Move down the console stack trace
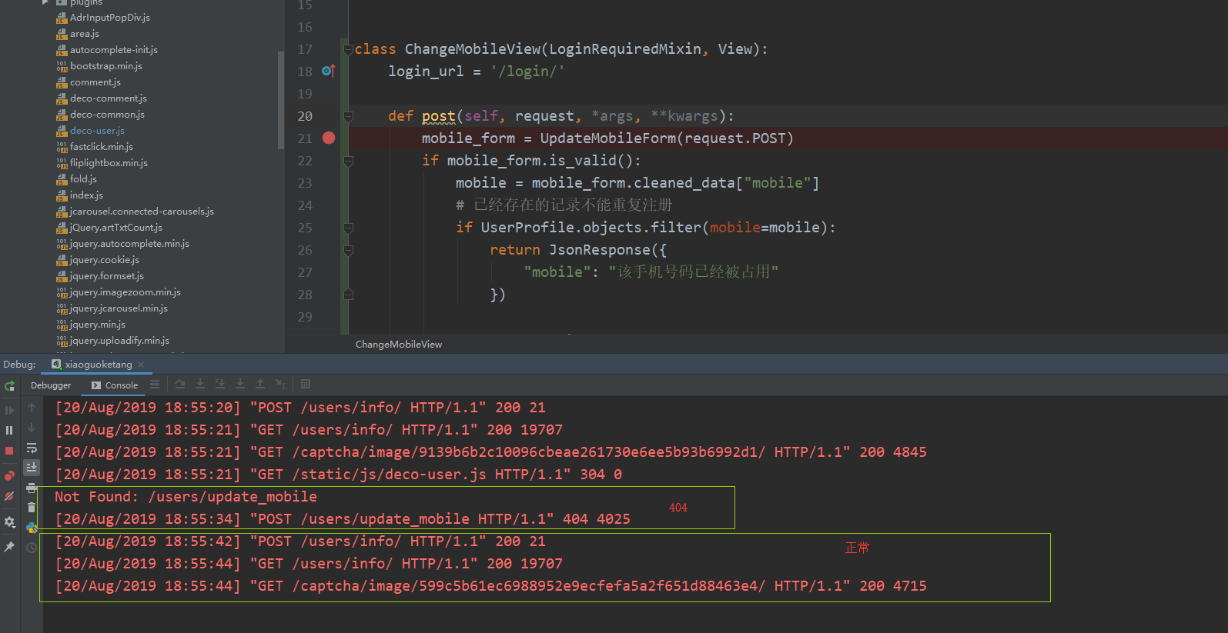Screen dimensions: 1228x633 pos(32,428)
